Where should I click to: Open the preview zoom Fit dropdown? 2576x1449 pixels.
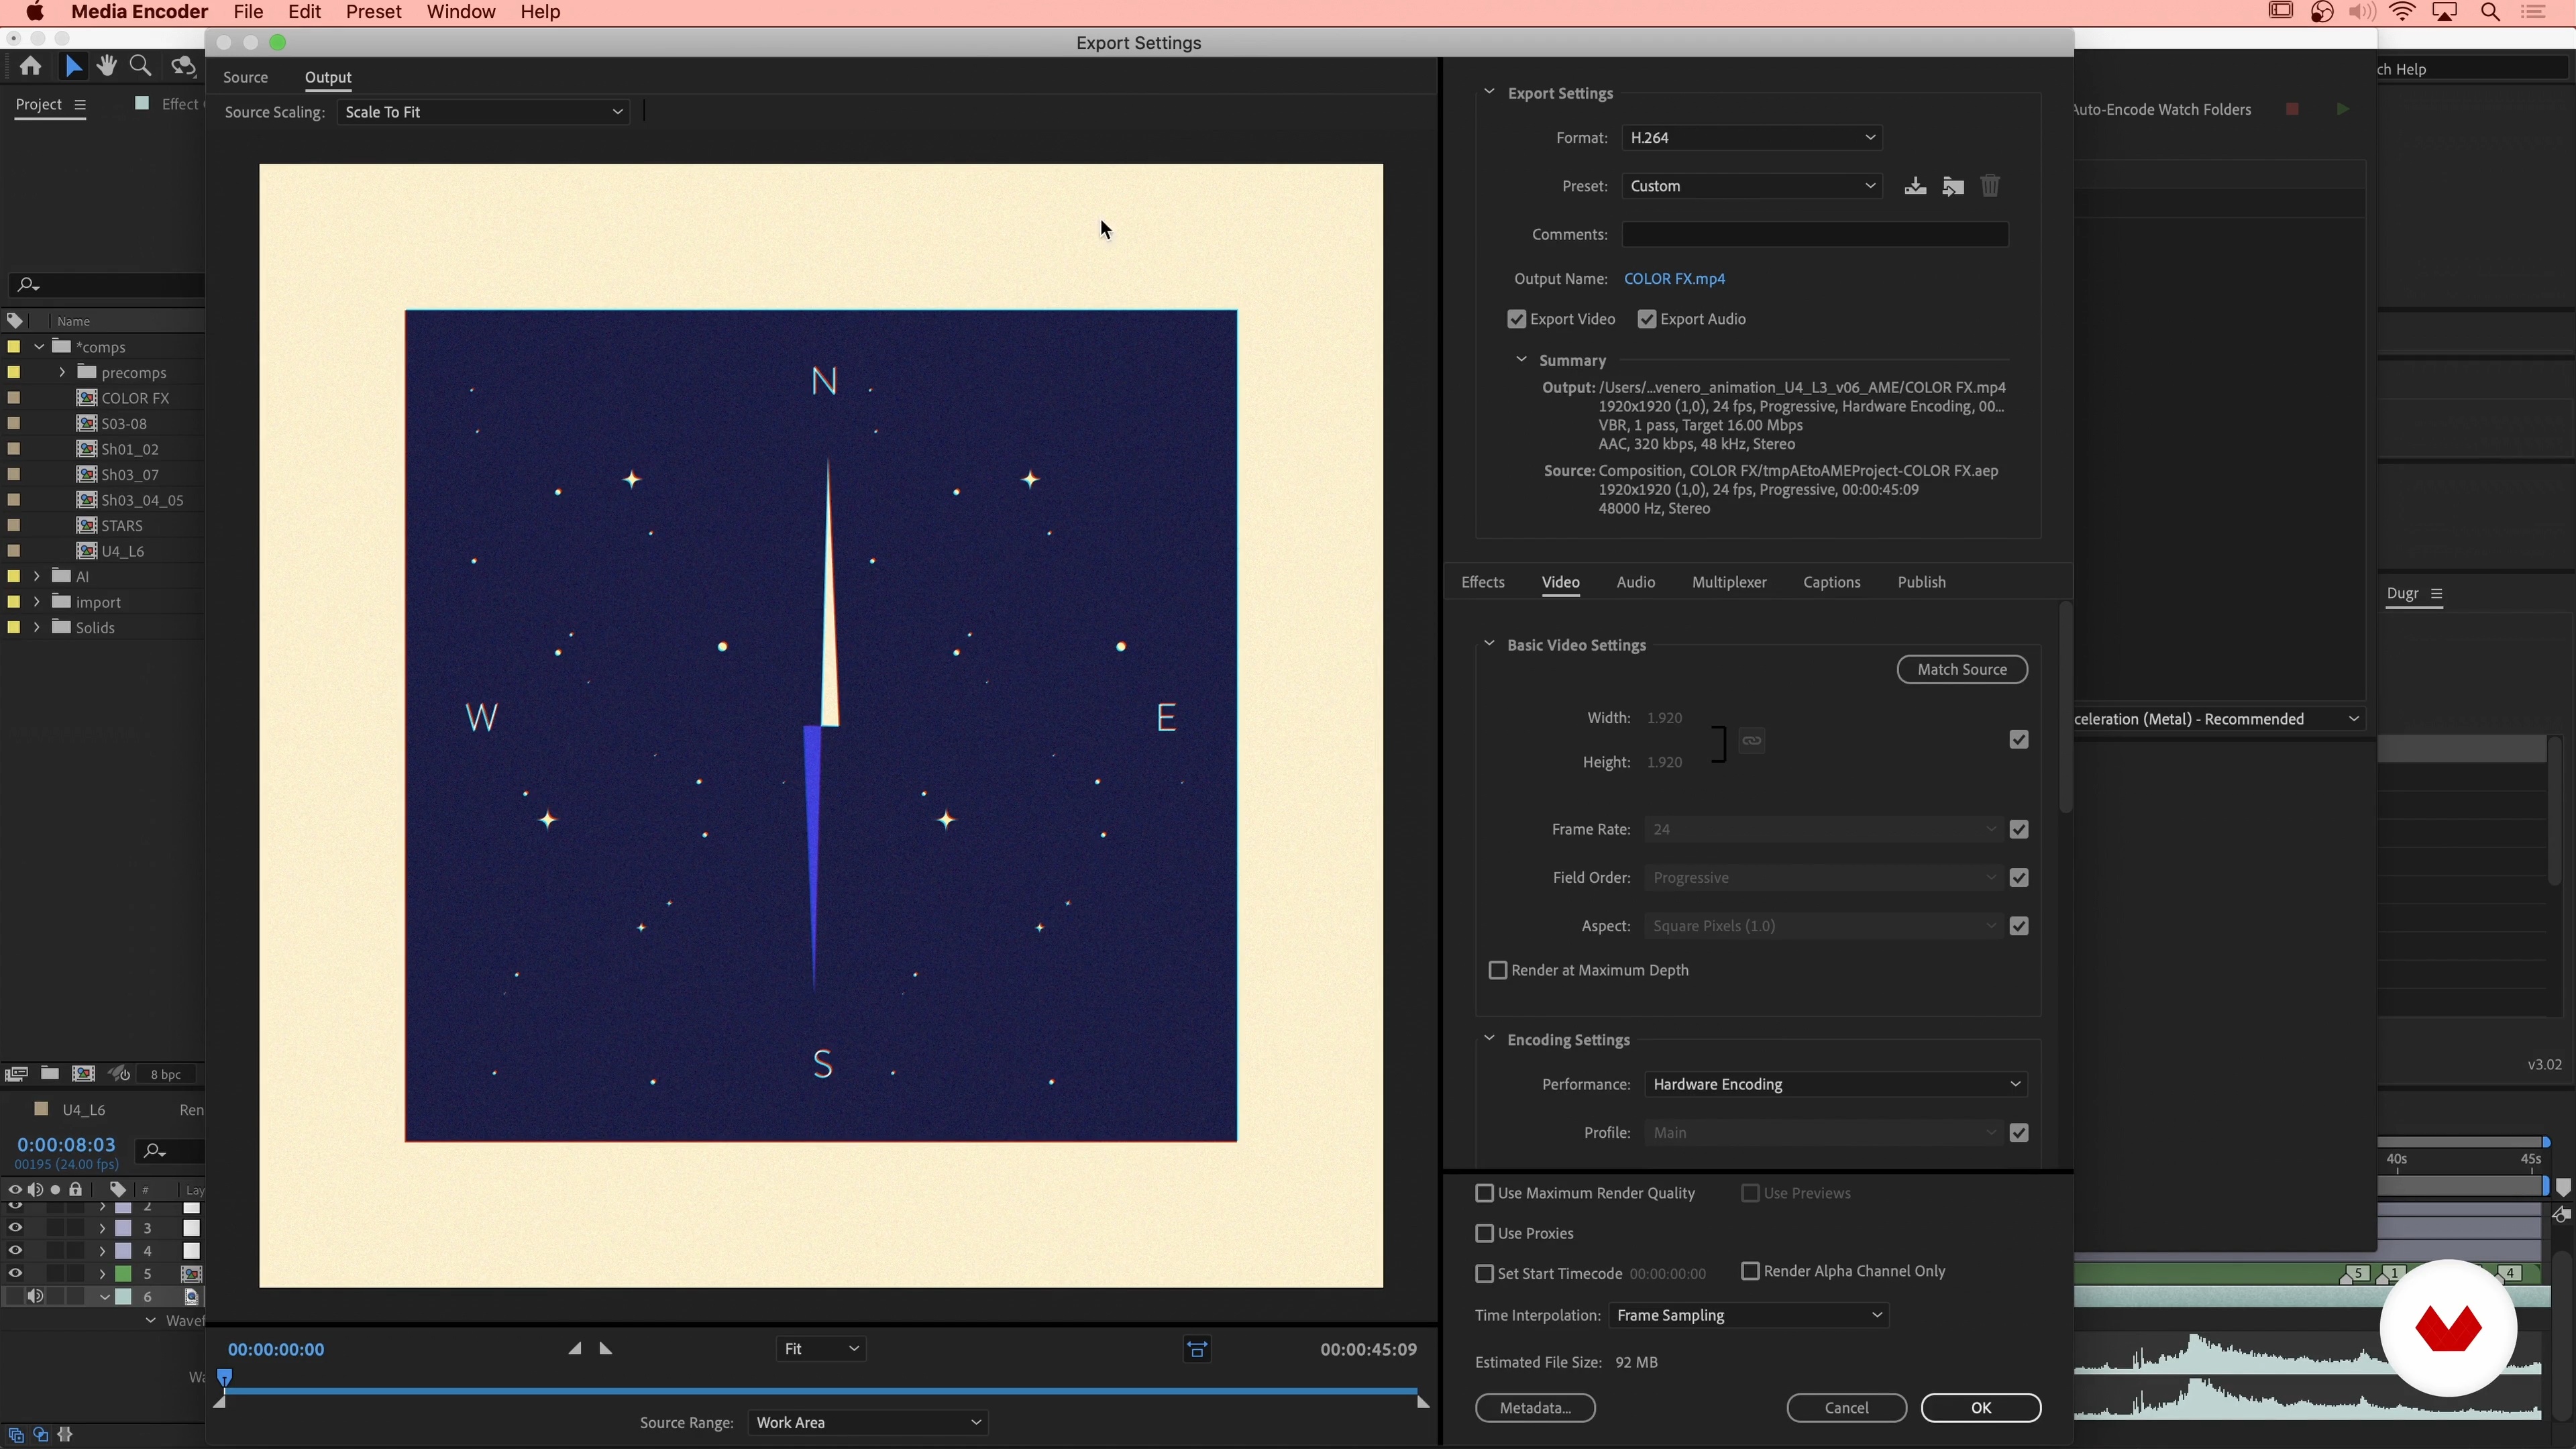tap(821, 1349)
